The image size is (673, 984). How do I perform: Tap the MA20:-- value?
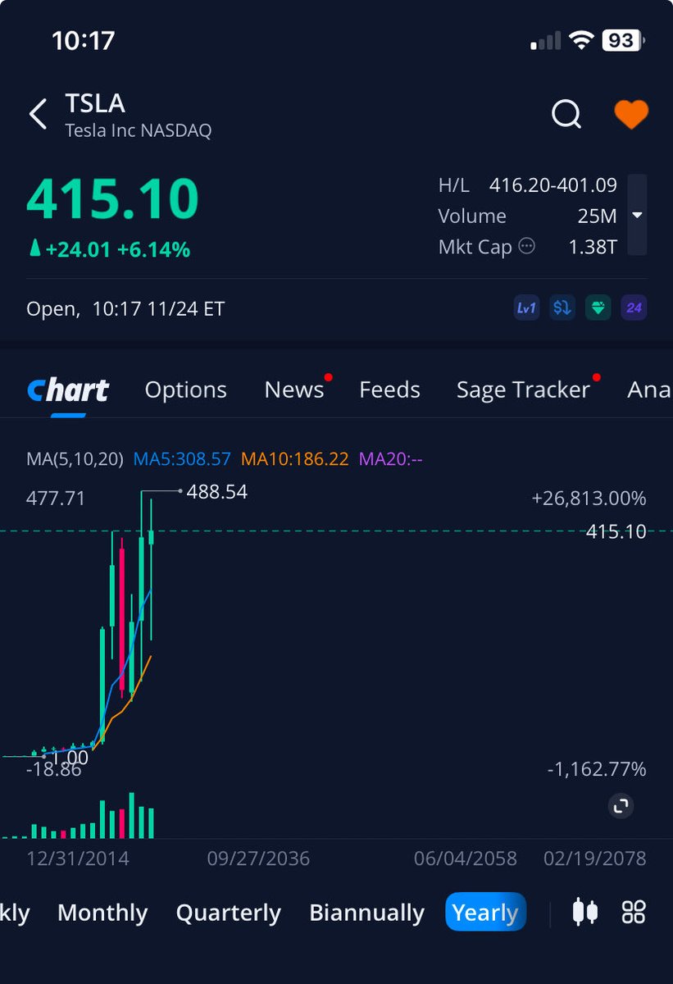391,459
